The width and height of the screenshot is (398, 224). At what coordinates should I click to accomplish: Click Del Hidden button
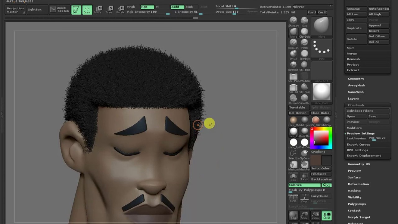pyautogui.click(x=298, y=113)
